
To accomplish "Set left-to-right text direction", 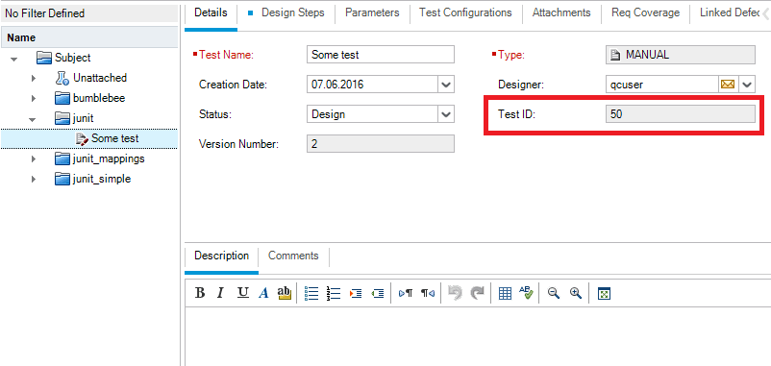I will coord(405,293).
